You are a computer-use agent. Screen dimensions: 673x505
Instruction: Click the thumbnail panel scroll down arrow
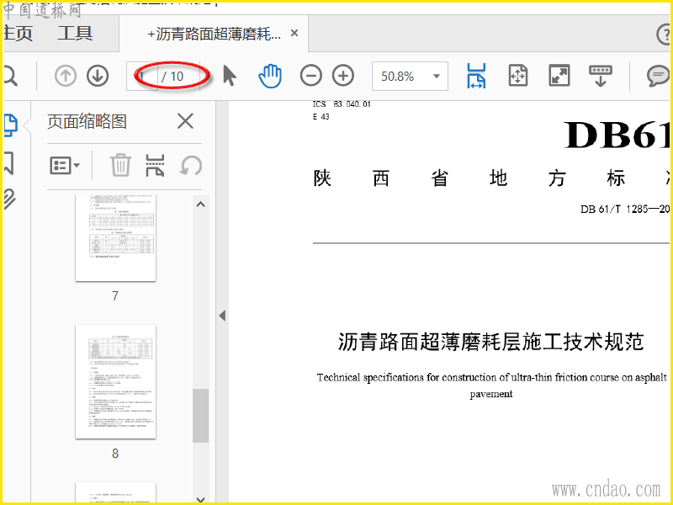[200, 499]
